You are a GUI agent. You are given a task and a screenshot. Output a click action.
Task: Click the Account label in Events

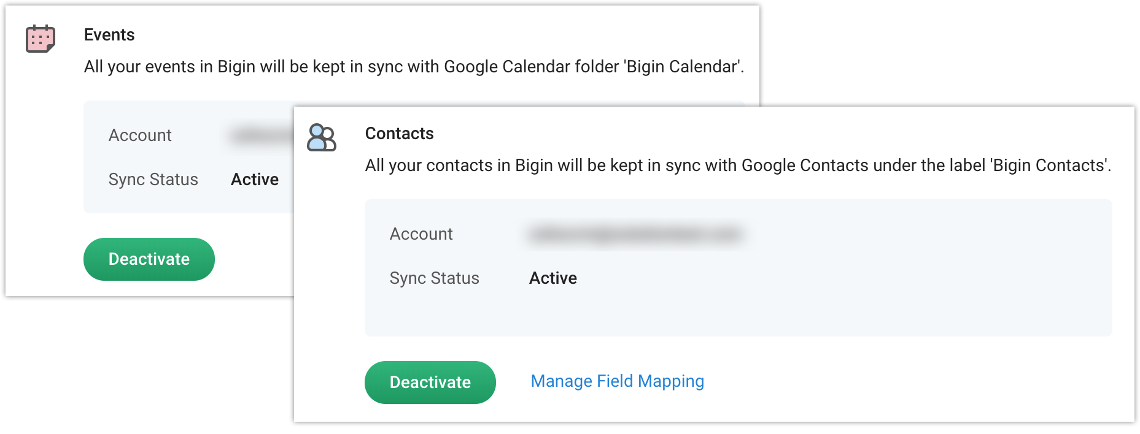coord(140,135)
